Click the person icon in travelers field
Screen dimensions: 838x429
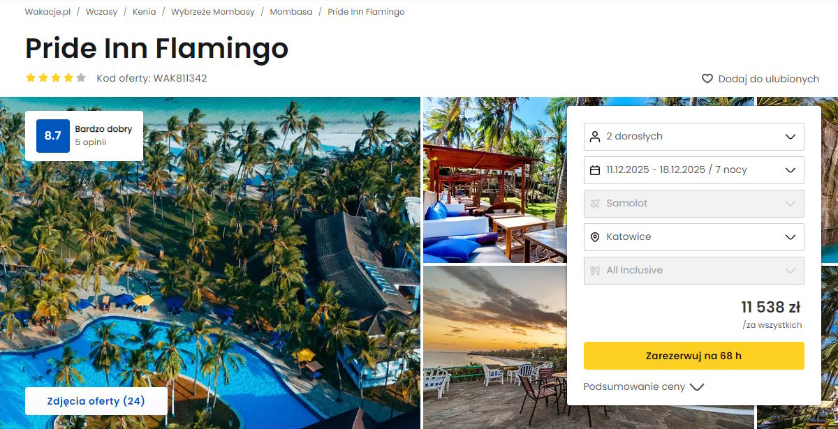click(595, 137)
